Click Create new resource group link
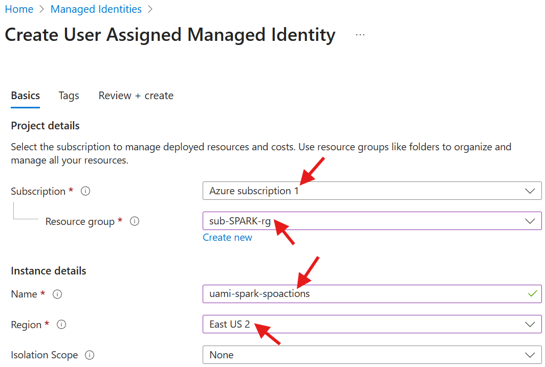Viewport: 545px width, 367px height. 227,237
